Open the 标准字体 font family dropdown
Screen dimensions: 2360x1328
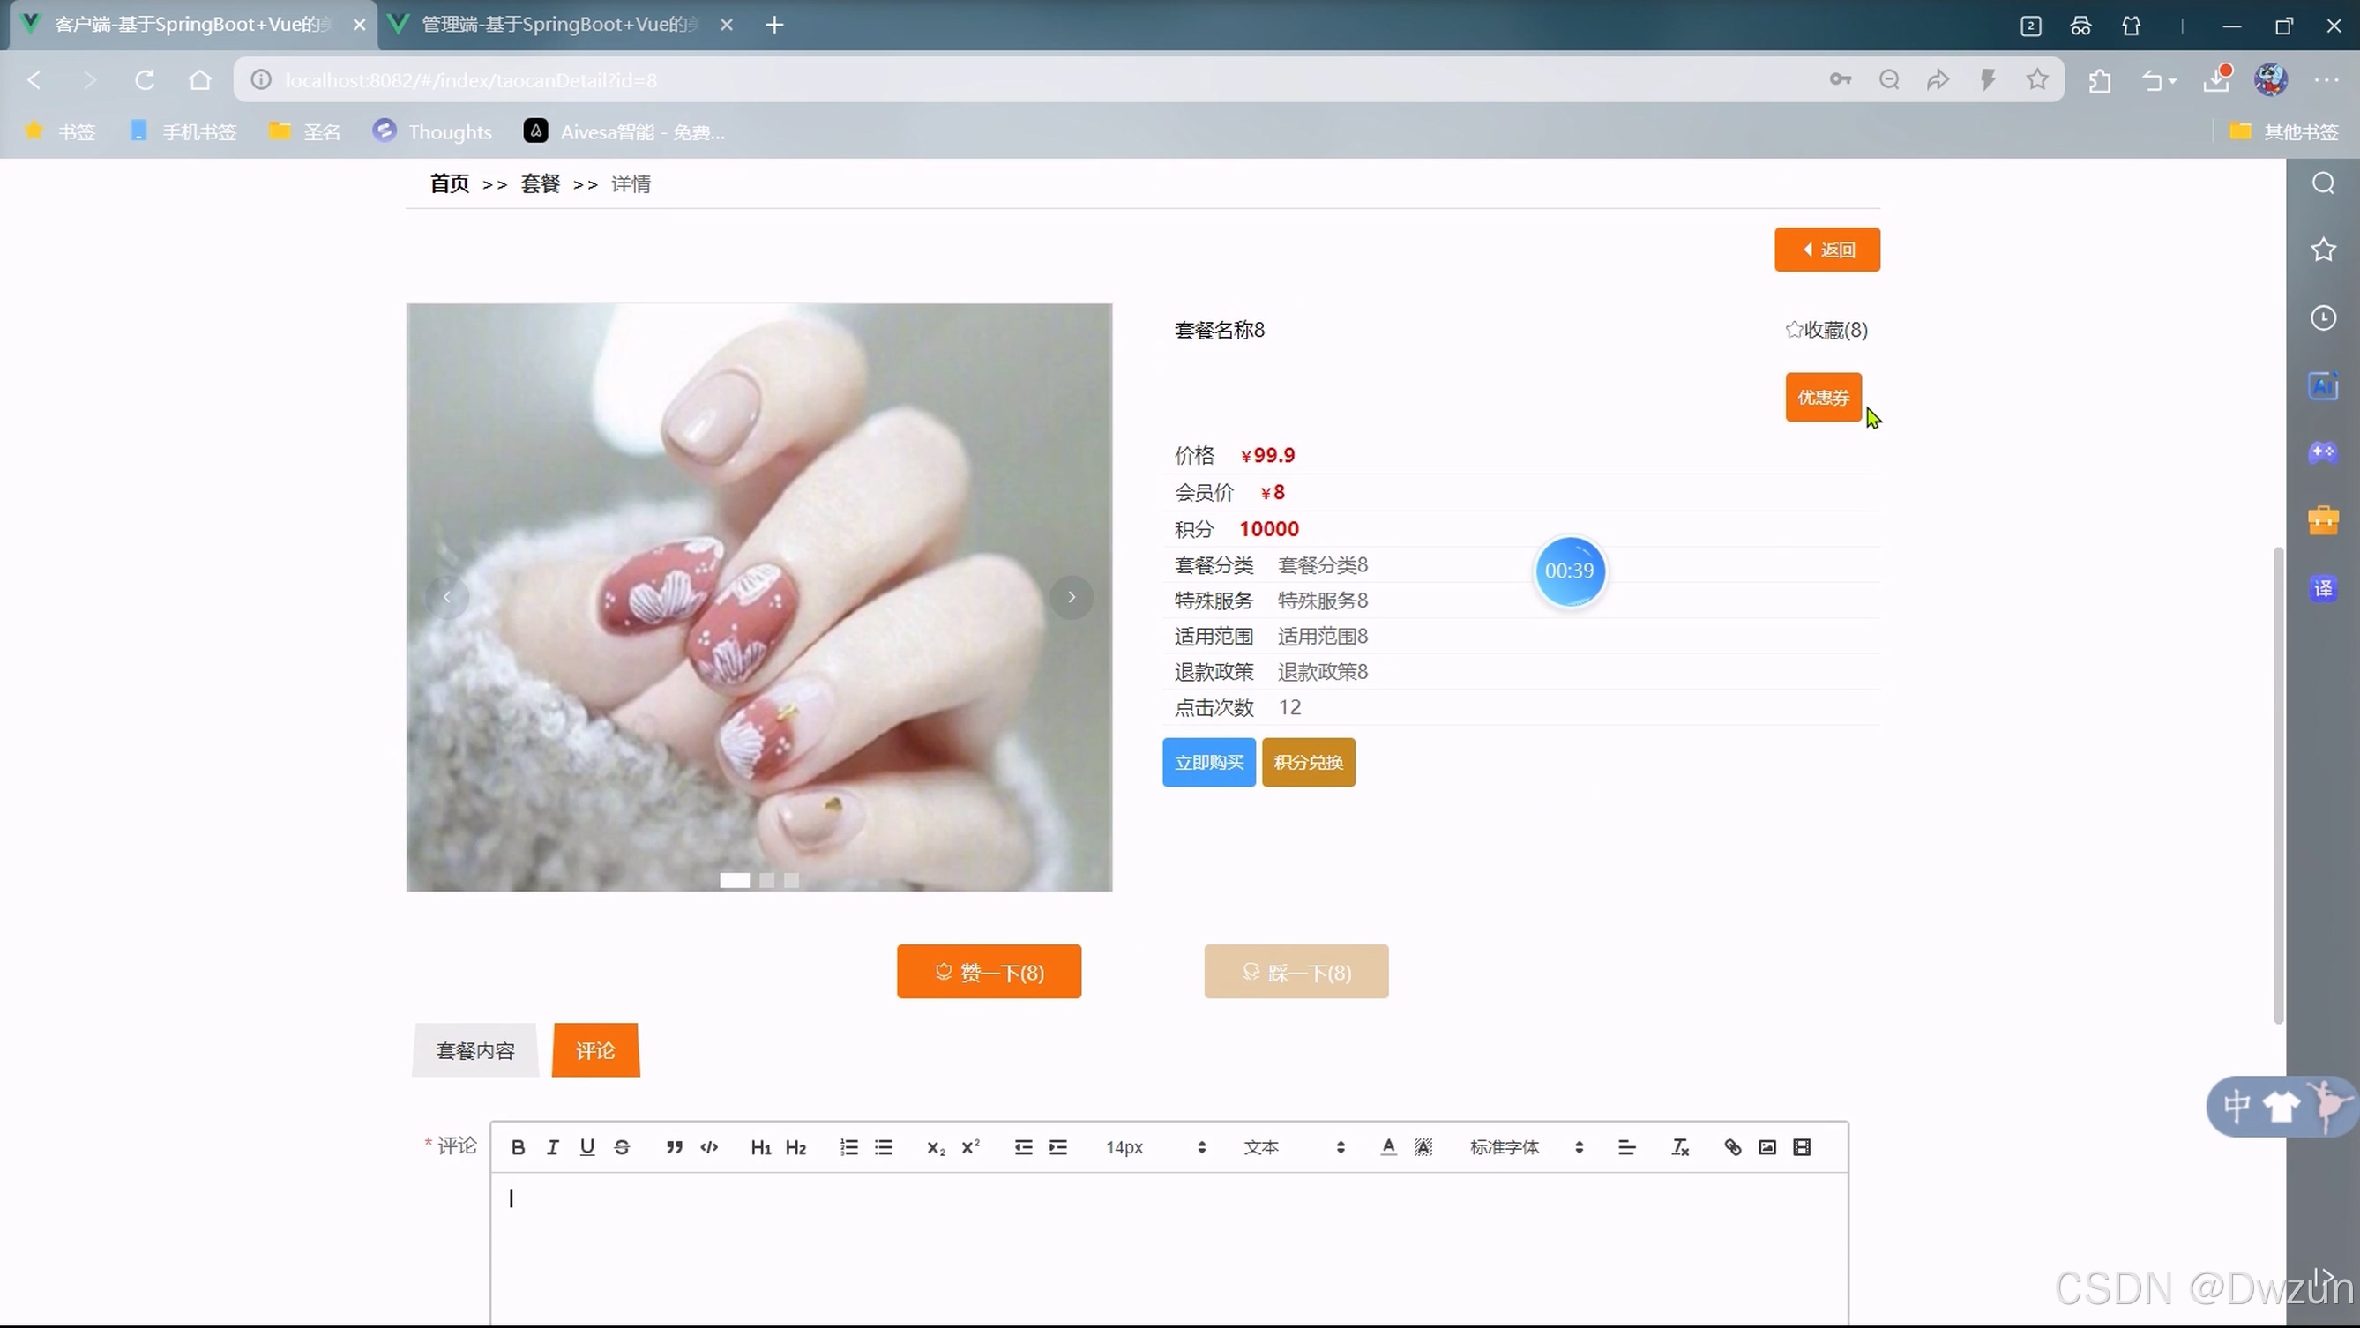point(1526,1147)
